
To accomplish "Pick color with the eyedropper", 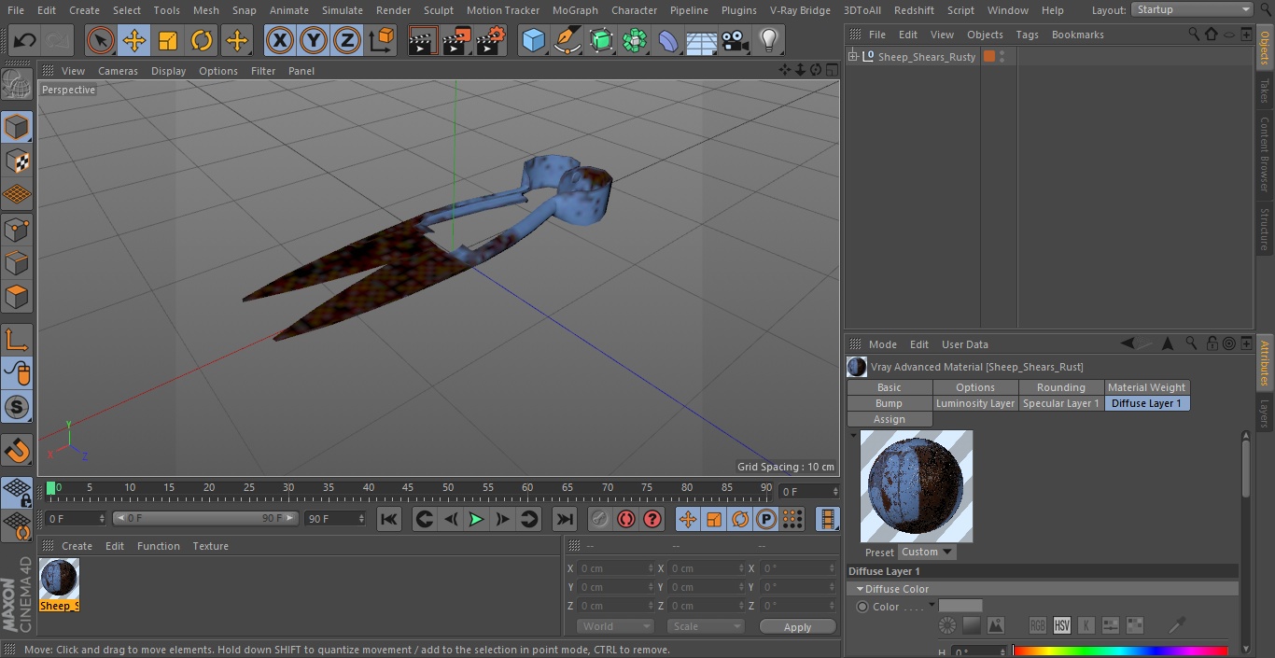I will click(x=1178, y=624).
